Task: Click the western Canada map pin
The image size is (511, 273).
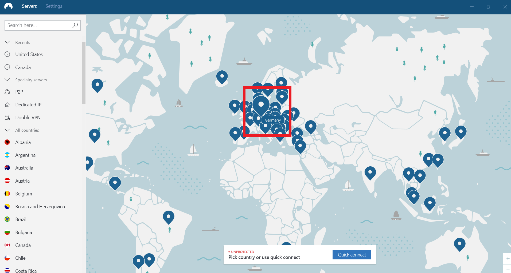Action: (x=97, y=85)
